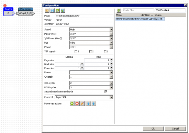189x133 pixels.
Task: Increase the Real Page size stepper
Action: pos(111,59)
